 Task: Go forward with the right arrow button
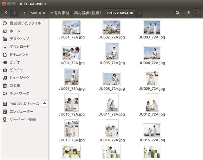tap(15, 13)
